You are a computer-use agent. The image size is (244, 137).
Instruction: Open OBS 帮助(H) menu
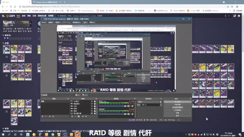pos(92,23)
